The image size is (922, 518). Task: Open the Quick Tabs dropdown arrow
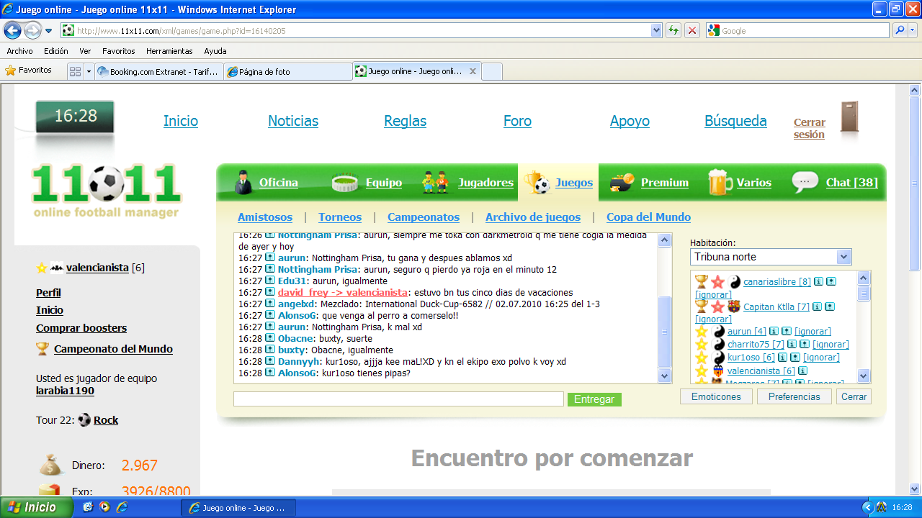point(89,71)
